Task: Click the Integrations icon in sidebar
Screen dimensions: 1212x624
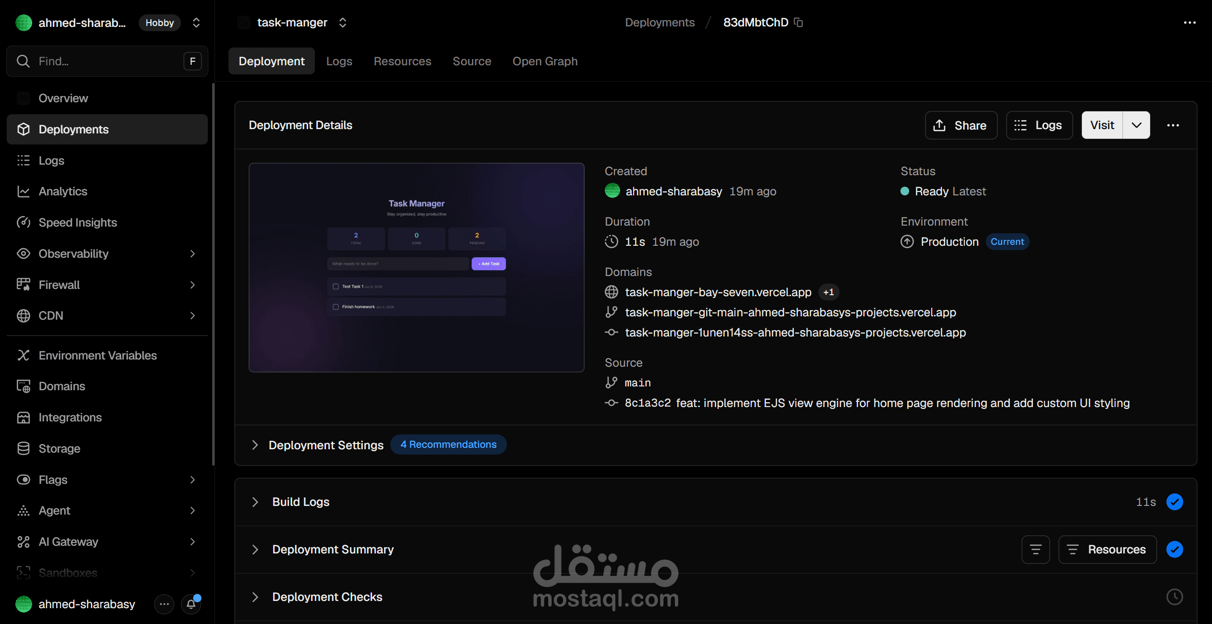Action: pos(24,417)
